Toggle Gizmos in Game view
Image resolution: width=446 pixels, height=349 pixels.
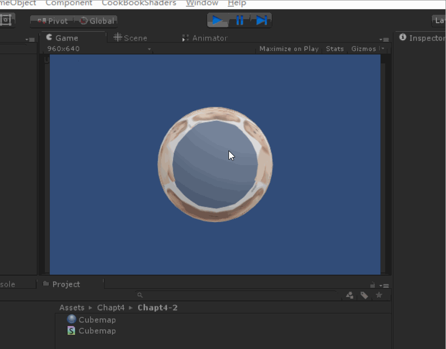363,49
